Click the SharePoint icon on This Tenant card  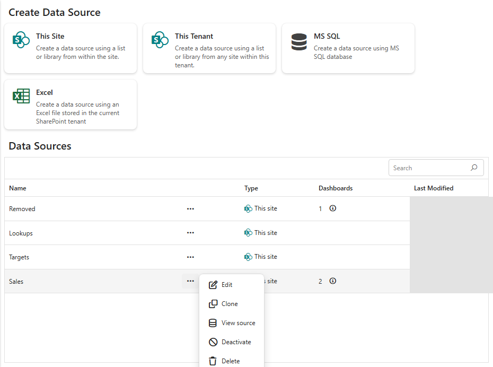pos(160,40)
